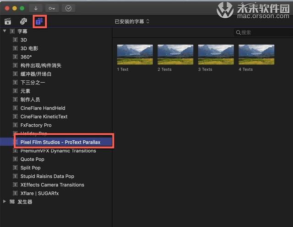Click the title icon beside Split Pop
This screenshot has width=293, height=227.
15,168
